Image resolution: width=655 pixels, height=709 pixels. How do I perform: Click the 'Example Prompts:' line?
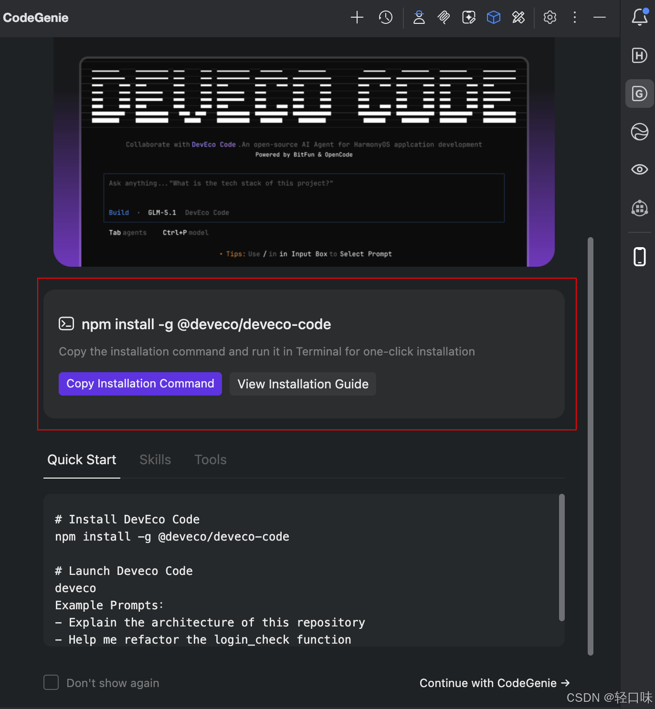coord(109,605)
